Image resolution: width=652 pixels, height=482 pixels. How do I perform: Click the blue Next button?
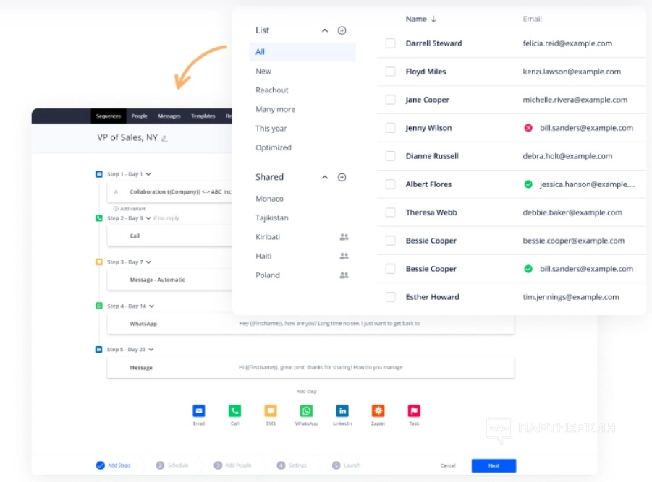pyautogui.click(x=494, y=465)
